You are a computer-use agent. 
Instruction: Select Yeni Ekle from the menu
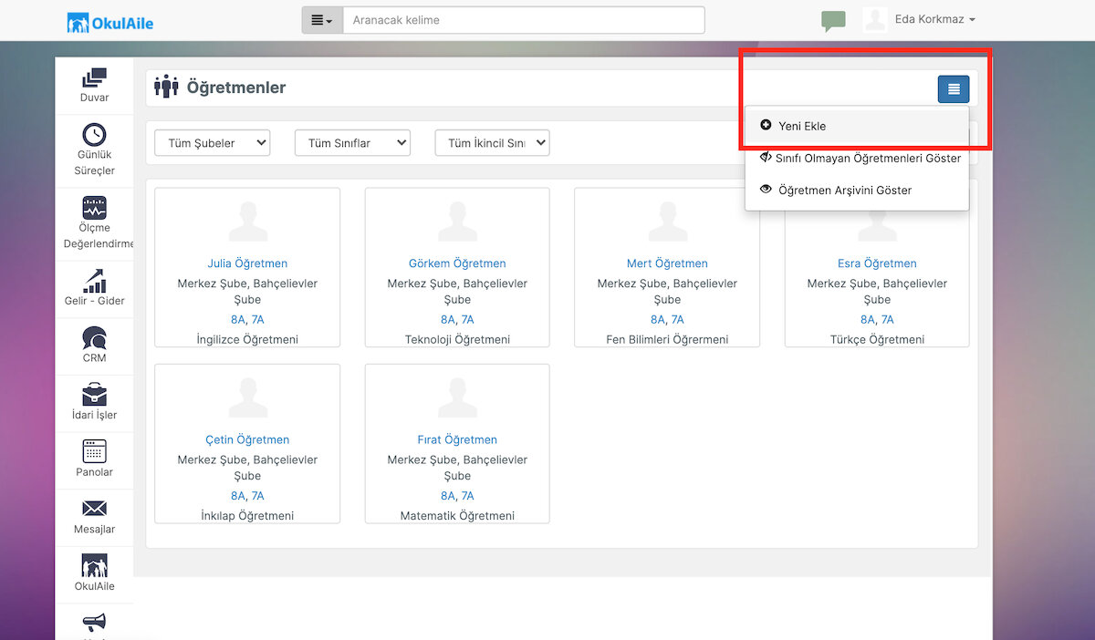click(x=857, y=126)
